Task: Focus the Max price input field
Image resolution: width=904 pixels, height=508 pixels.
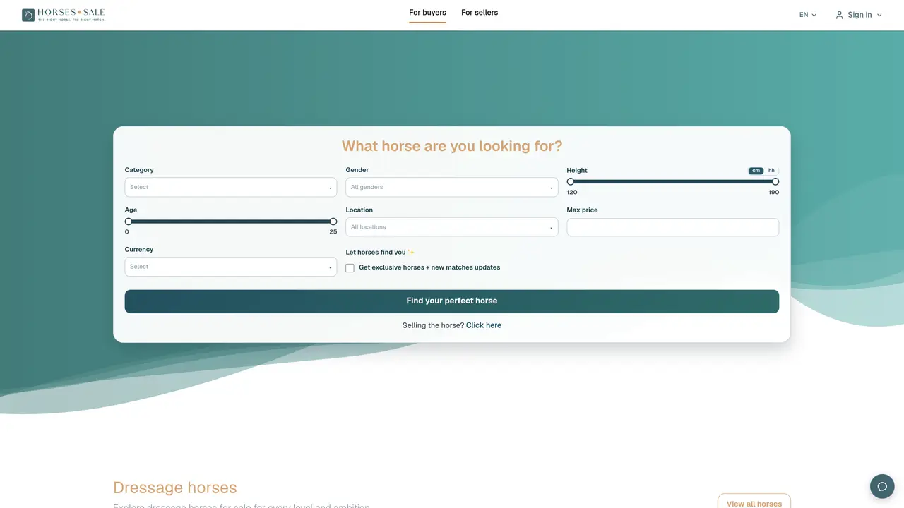Action: tap(673, 227)
